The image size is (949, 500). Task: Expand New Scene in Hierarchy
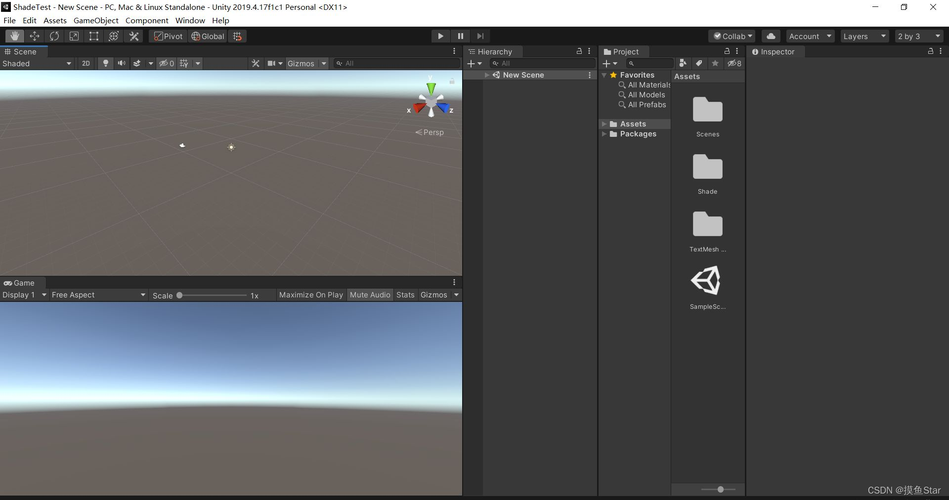[x=487, y=75]
